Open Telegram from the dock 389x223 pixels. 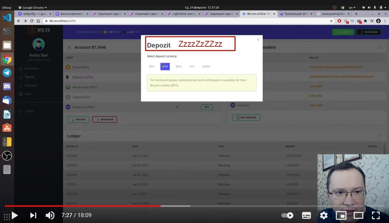7,73
